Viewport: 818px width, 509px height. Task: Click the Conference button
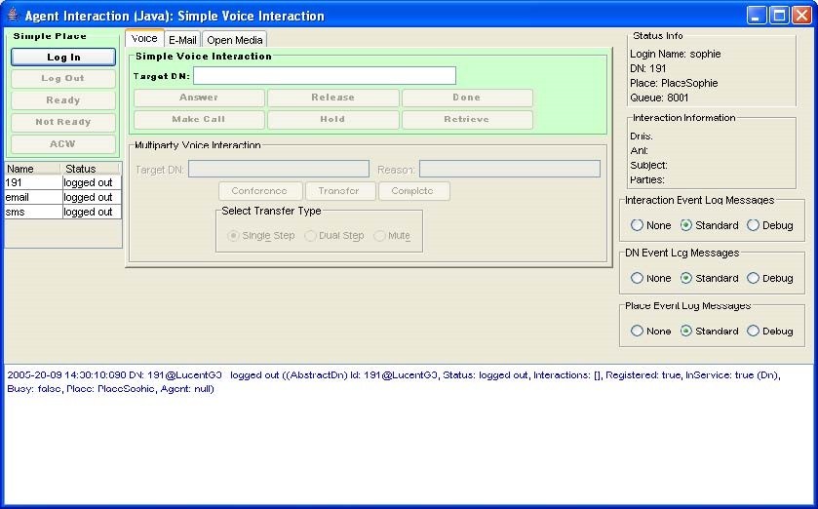pyautogui.click(x=260, y=191)
